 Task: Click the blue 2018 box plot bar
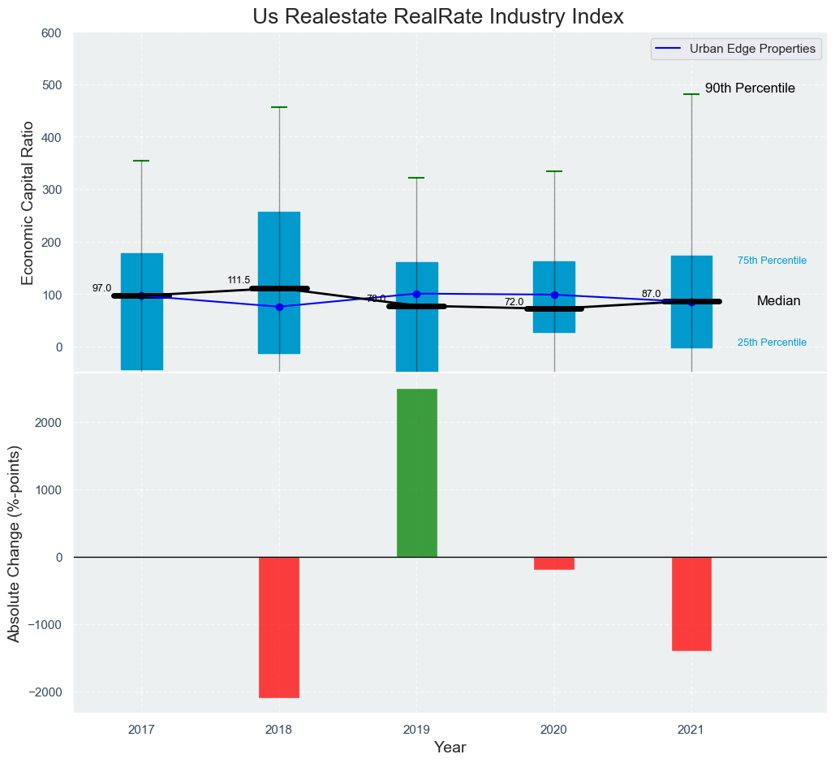pos(279,244)
